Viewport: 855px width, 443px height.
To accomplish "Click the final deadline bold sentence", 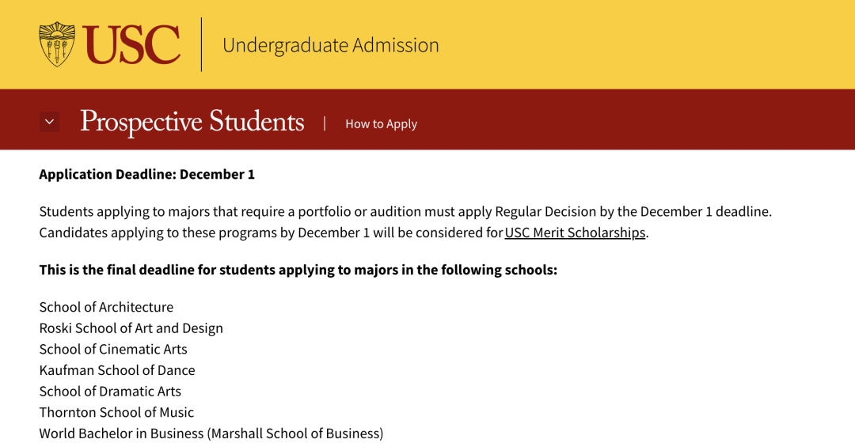I will click(x=298, y=270).
